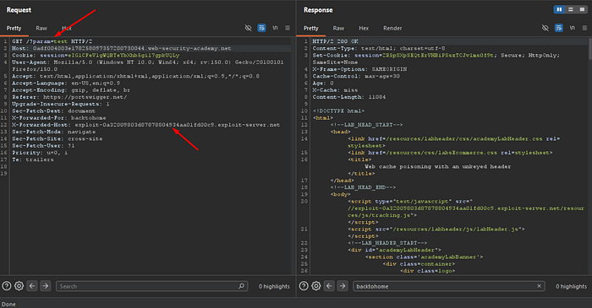This screenshot has width=592, height=308.
Task: Open help icon below Response panel
Action: tap(304, 286)
